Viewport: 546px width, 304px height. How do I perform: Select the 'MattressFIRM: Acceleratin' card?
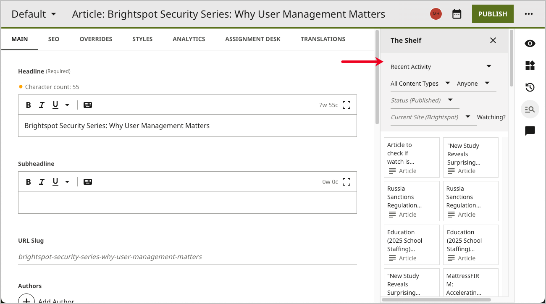(x=471, y=283)
